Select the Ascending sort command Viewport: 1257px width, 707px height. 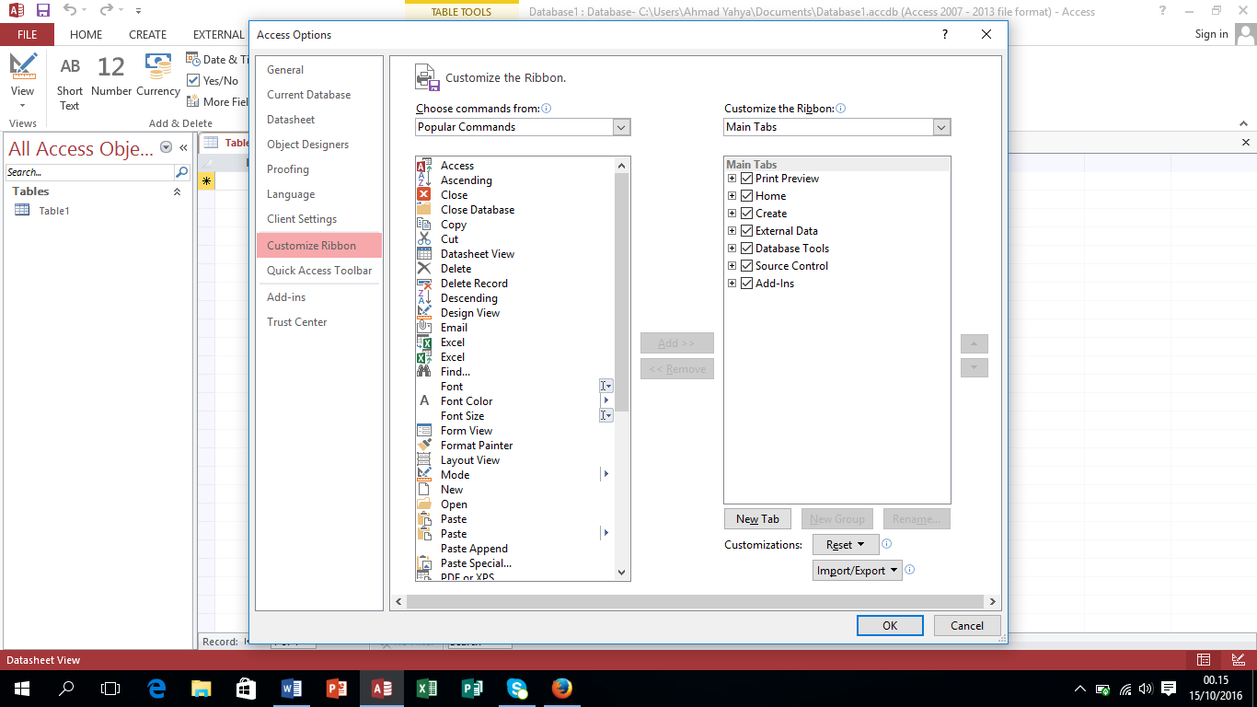467,180
